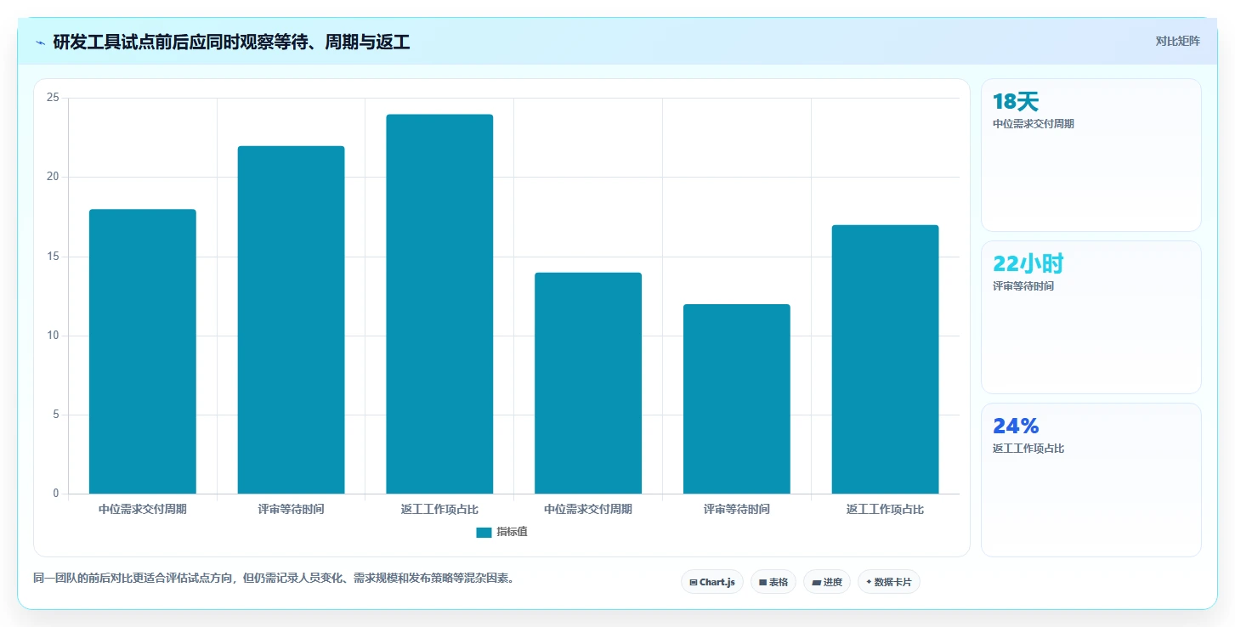Click the tallest bar reaching value 24
This screenshot has width=1235, height=627.
pyautogui.click(x=439, y=303)
